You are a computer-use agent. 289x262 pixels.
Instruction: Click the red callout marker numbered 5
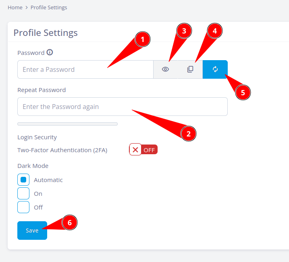(243, 92)
